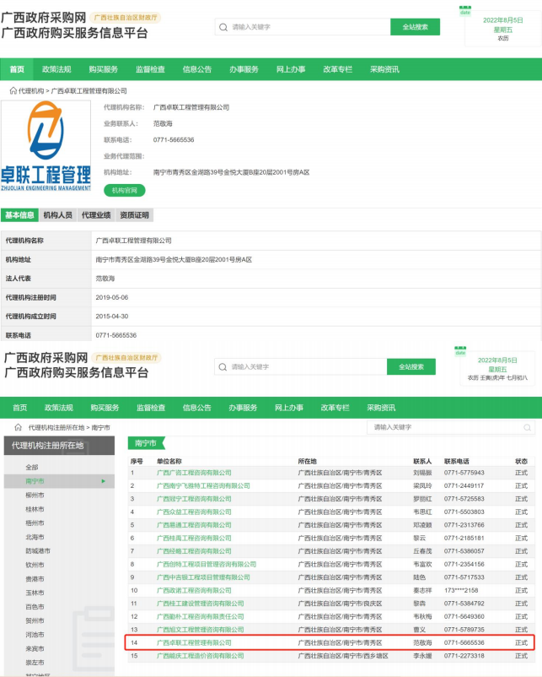The image size is (542, 677).
Task: Select 贵港市 in the region sidebar
Action: point(35,579)
